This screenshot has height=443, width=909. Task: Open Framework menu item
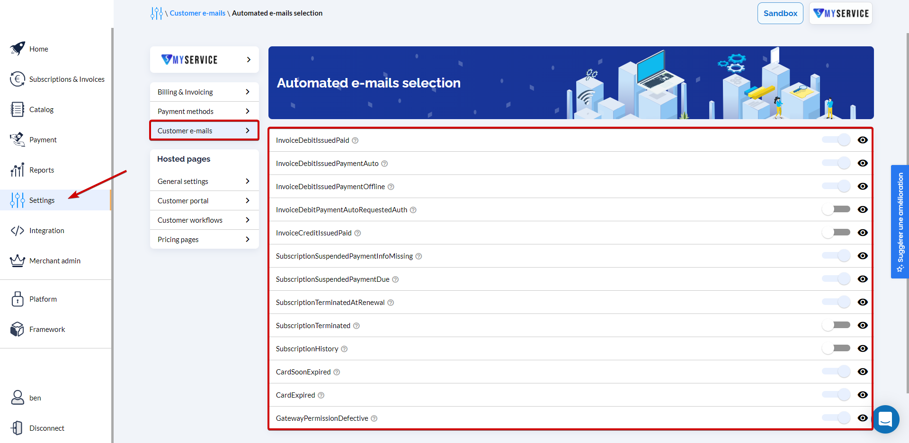[56, 329]
